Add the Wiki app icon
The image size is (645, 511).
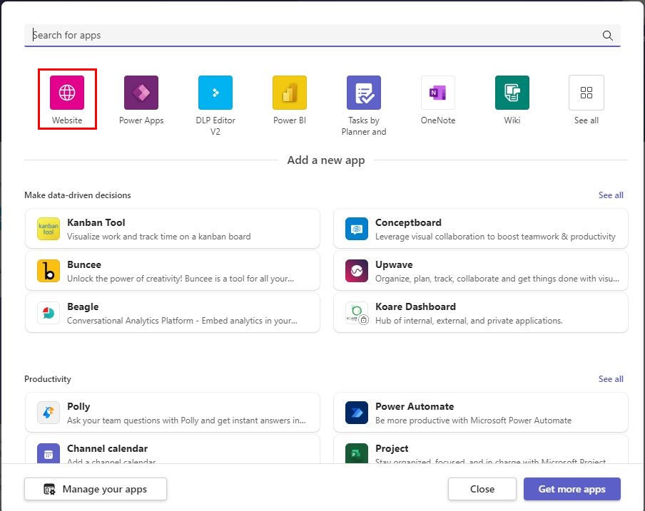[x=512, y=93]
